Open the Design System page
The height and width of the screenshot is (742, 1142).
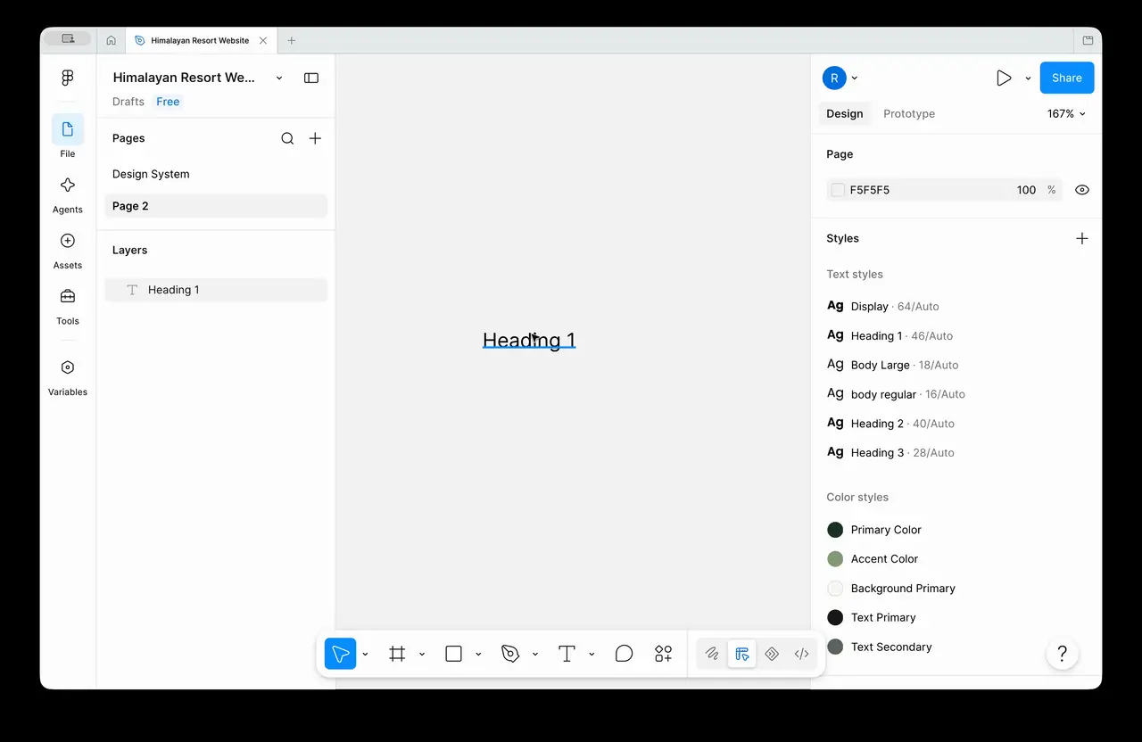click(216, 174)
